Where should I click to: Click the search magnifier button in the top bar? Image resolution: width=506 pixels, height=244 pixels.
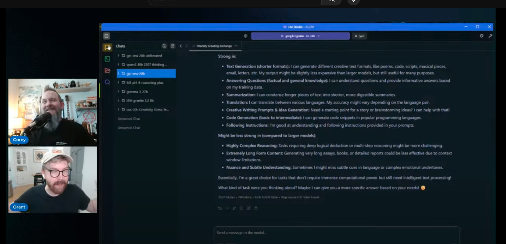331,1
